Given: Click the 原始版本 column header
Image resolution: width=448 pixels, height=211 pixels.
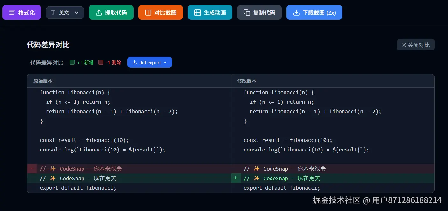Looking at the screenshot, I should click(43, 81).
